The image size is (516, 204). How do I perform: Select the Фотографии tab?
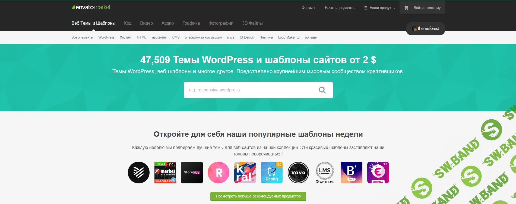pos(221,23)
